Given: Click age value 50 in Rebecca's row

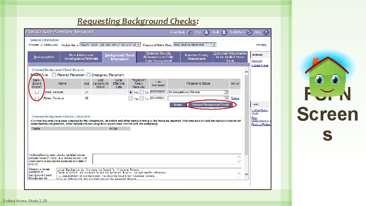Looking at the screenshot, I should pyautogui.click(x=87, y=98).
